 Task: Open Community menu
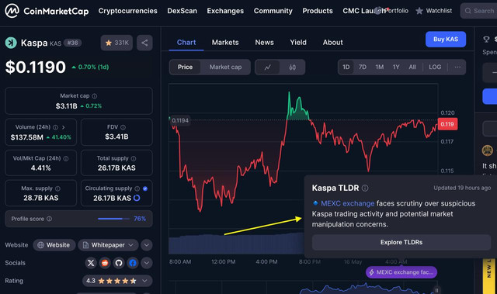click(x=273, y=11)
